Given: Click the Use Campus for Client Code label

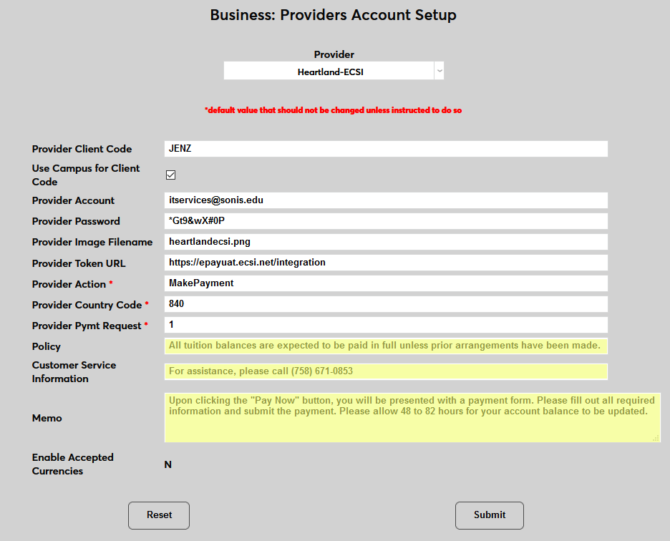Looking at the screenshot, I should click(x=85, y=175).
